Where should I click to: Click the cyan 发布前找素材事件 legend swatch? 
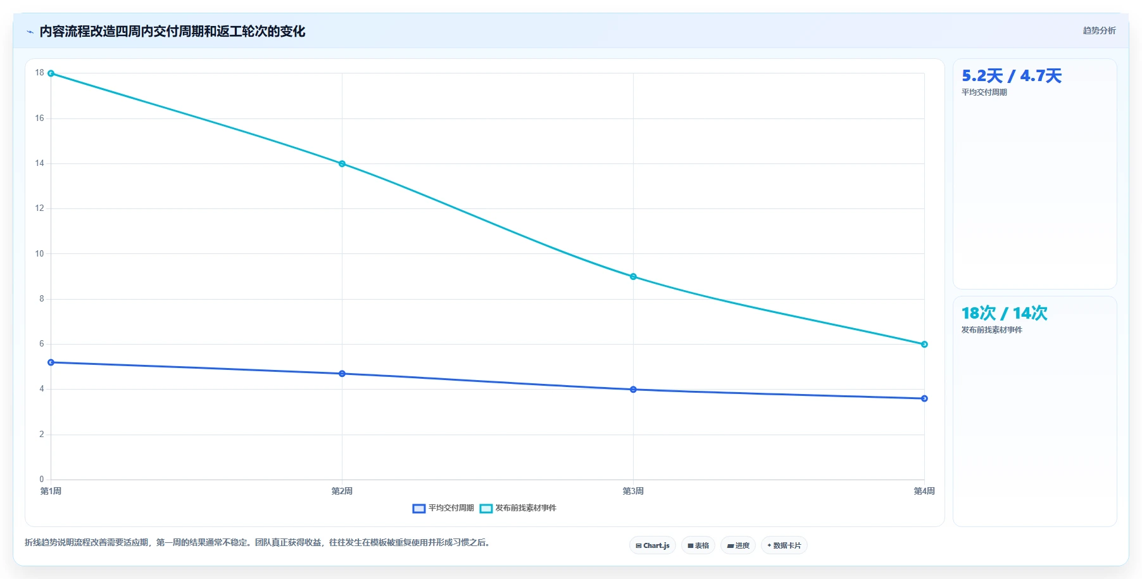click(x=486, y=508)
